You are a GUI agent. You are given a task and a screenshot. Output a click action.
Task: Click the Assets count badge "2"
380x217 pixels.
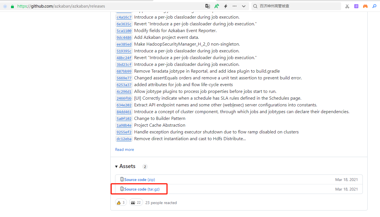coord(145,167)
